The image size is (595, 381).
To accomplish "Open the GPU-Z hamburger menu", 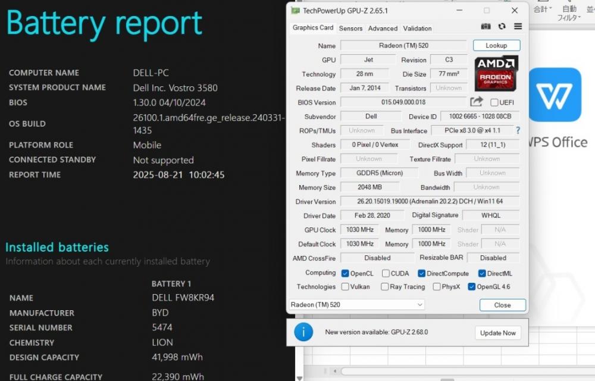I will coord(518,26).
